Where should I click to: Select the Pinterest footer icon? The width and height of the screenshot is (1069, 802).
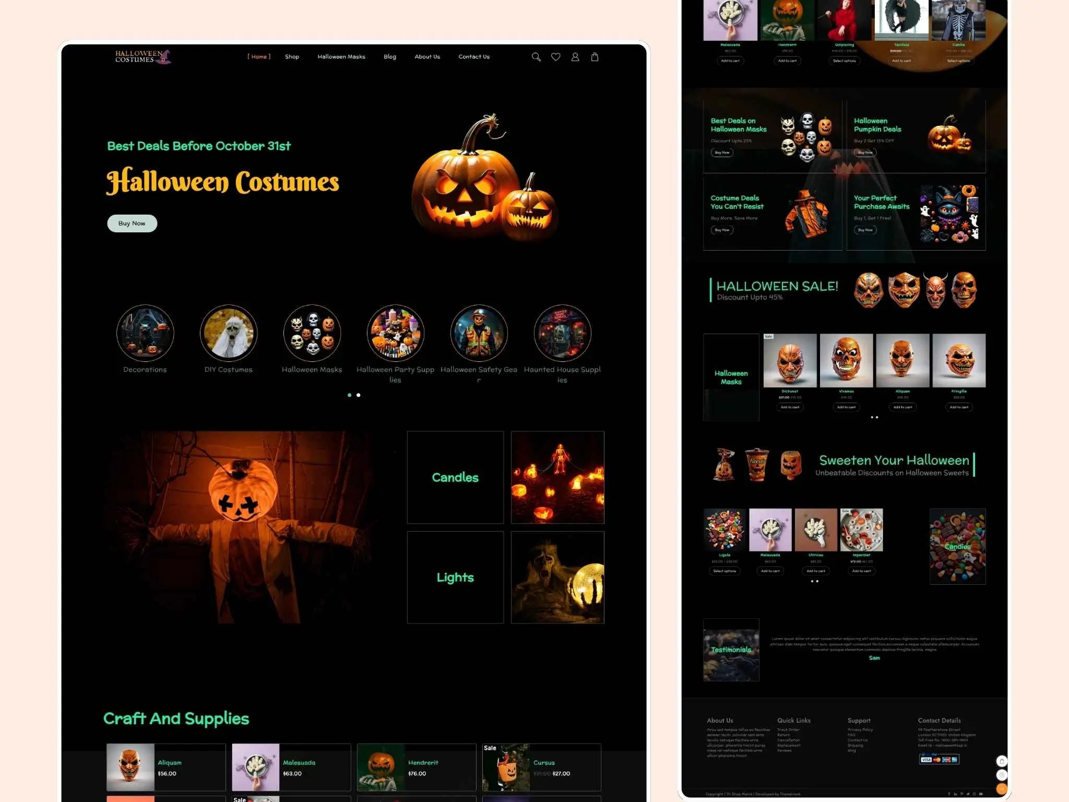click(961, 794)
